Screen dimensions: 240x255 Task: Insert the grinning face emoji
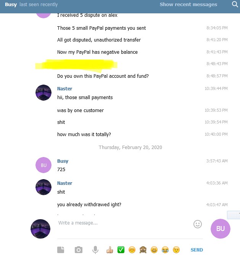tap(154, 250)
